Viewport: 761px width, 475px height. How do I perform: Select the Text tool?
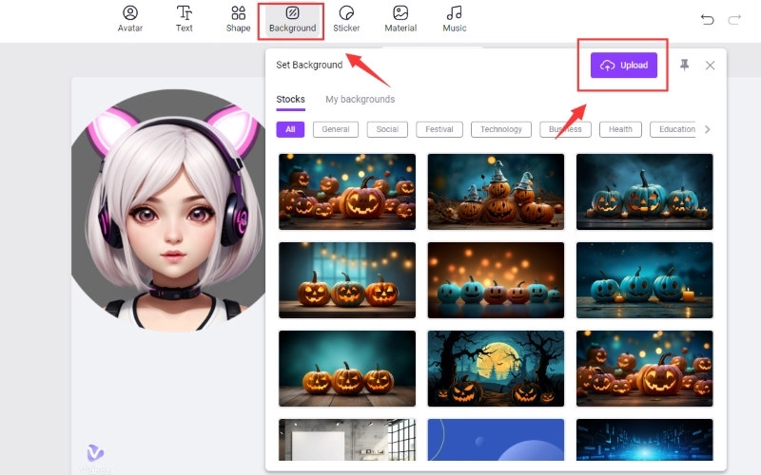[x=185, y=19]
